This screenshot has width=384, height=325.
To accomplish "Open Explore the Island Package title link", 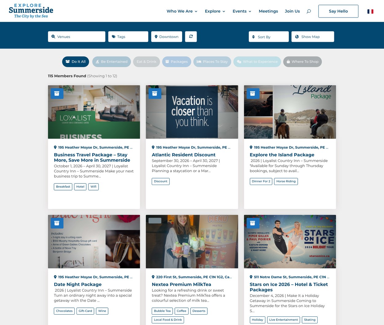I will tap(282, 155).
